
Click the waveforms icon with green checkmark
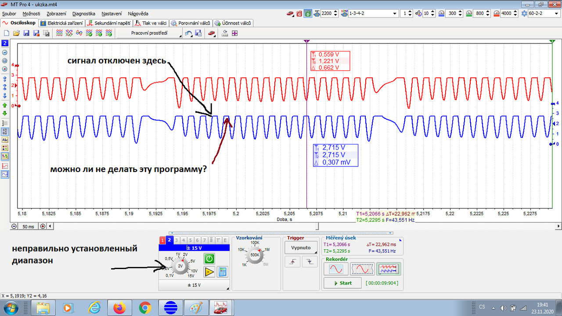[89, 33]
